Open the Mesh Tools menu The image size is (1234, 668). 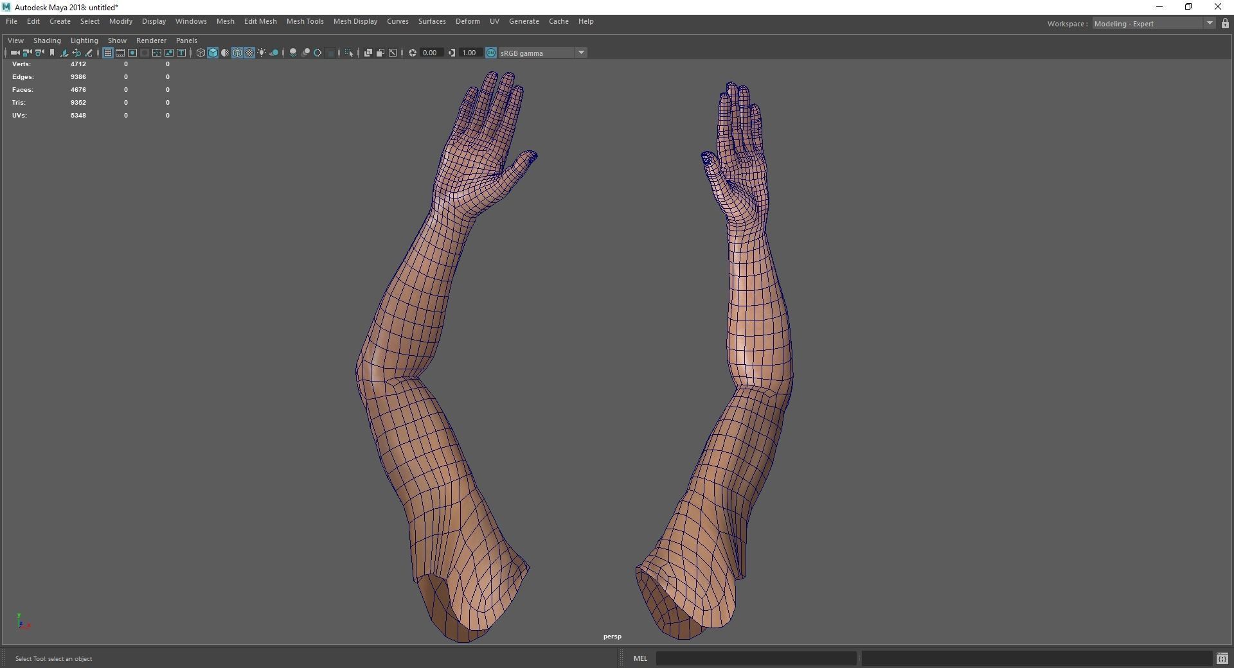coord(305,21)
